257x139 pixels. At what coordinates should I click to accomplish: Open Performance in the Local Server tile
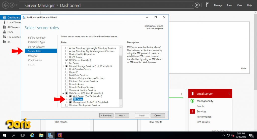(204, 117)
